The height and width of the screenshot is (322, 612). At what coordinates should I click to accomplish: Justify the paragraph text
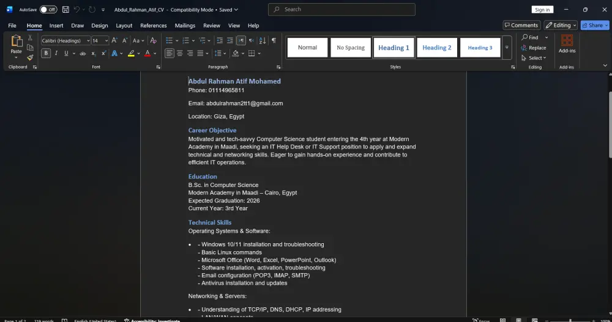pos(200,53)
